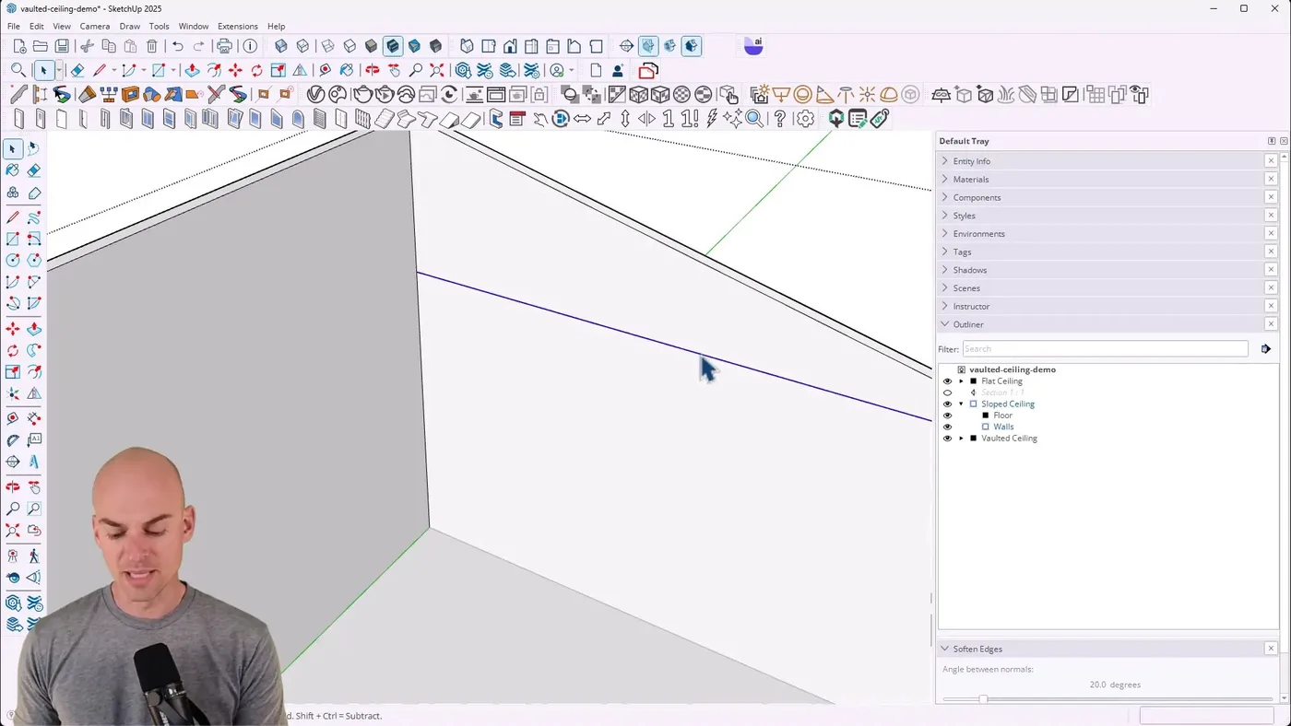The width and height of the screenshot is (1291, 726).
Task: Open the Camera menu
Action: (x=94, y=26)
